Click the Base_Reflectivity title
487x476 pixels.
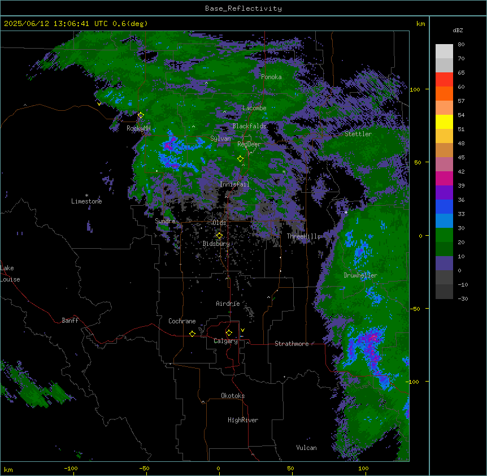(x=244, y=8)
